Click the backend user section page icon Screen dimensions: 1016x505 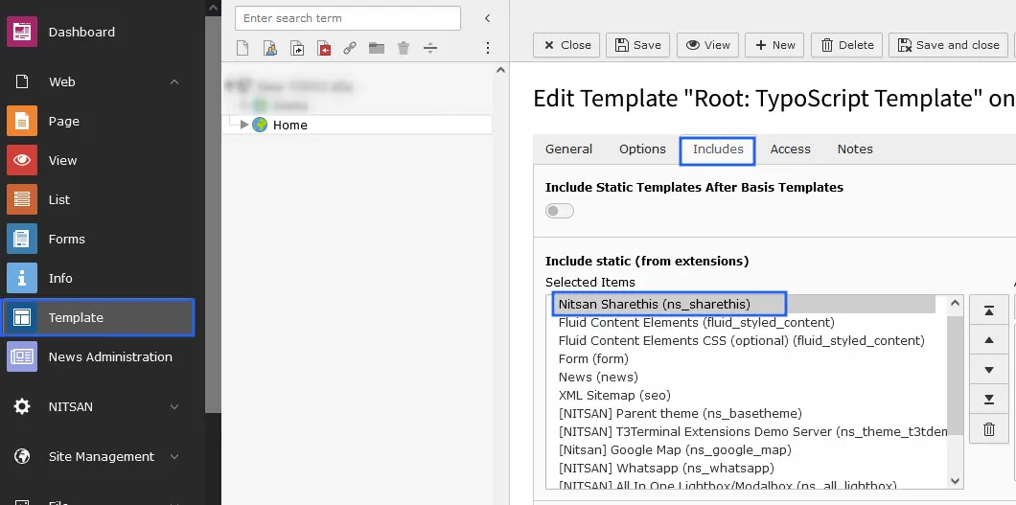269,48
